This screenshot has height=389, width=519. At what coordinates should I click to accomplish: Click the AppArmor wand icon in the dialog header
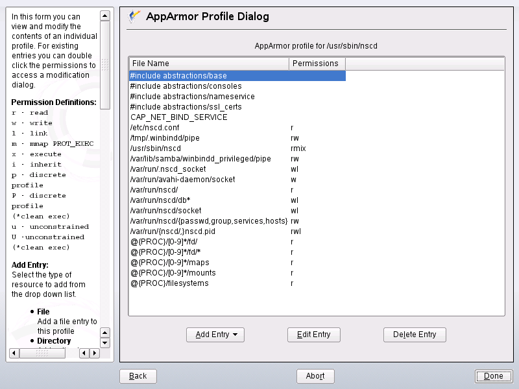(x=133, y=16)
